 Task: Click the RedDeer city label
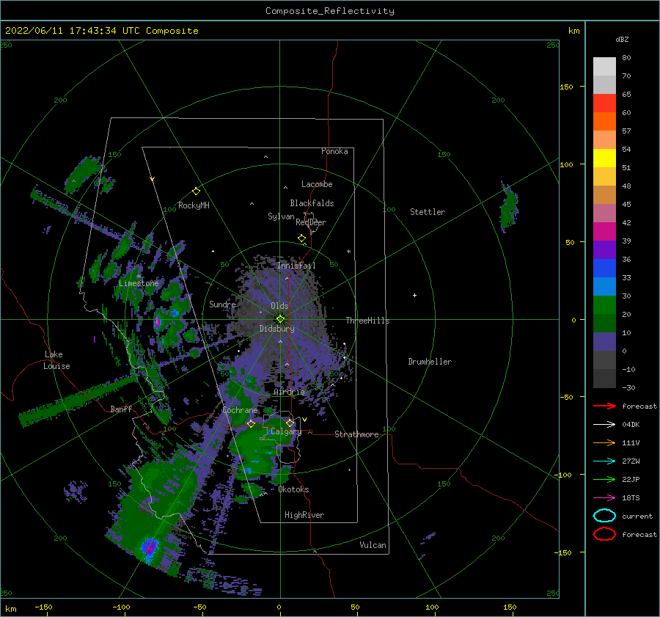(311, 222)
